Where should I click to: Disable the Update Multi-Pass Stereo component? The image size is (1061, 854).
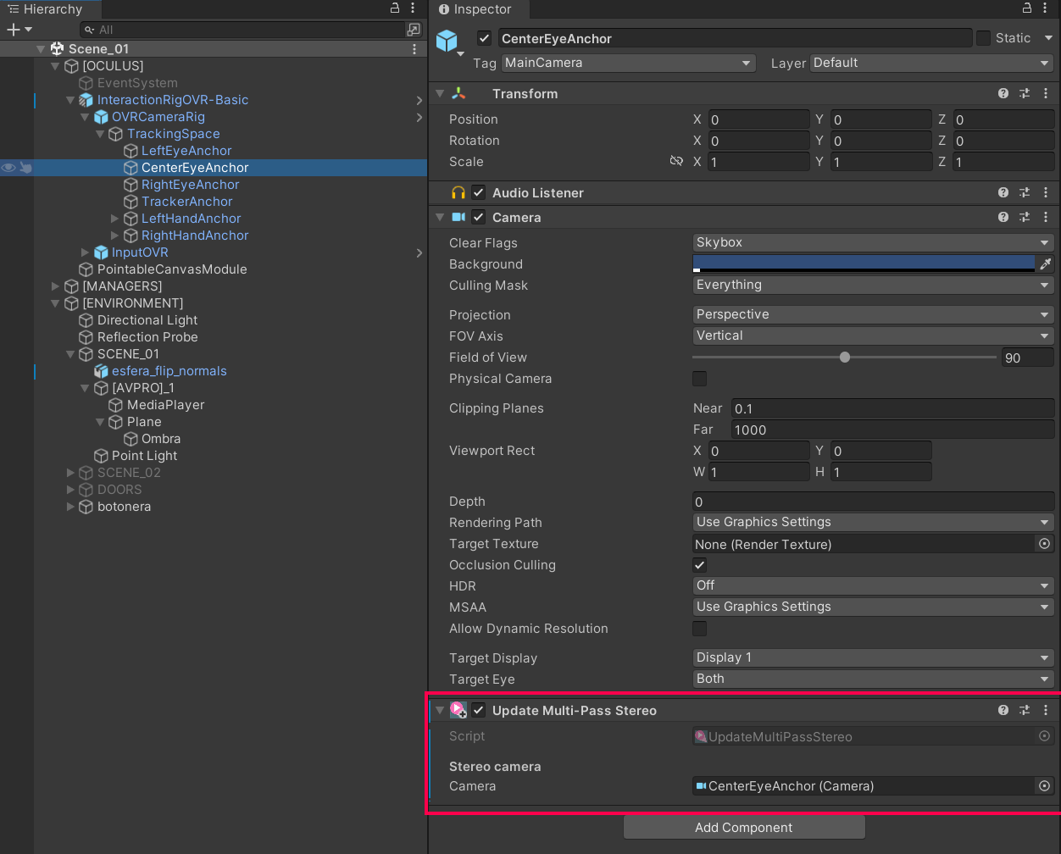[479, 710]
